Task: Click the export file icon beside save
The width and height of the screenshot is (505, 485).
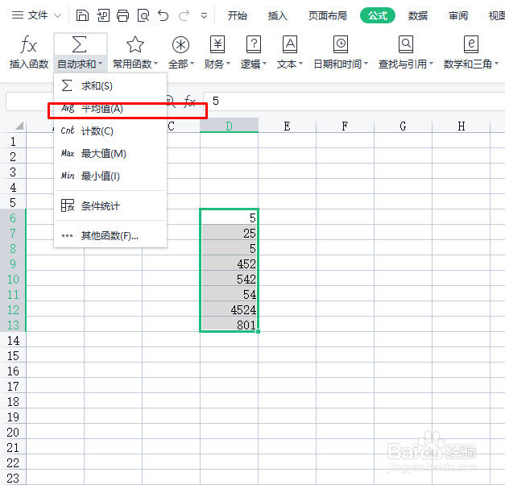Action: [103, 15]
